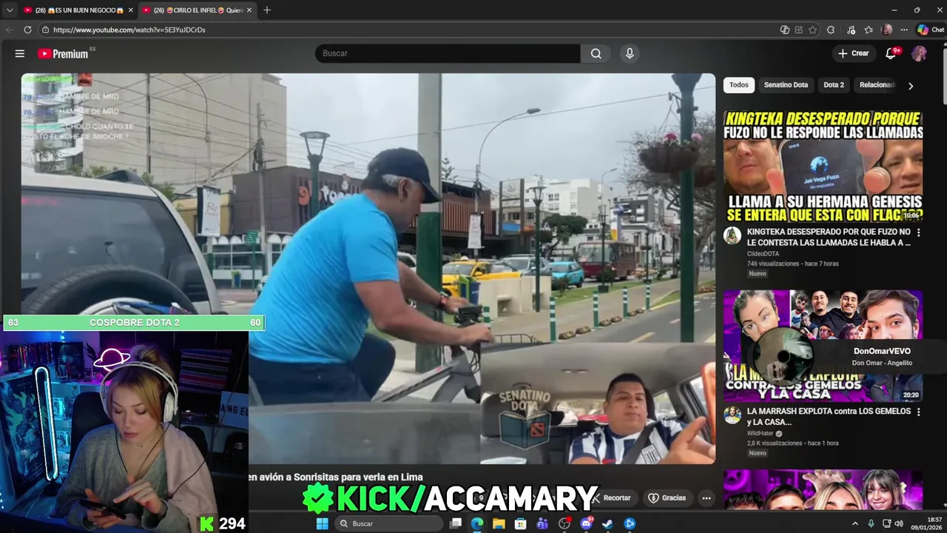Select the 'Relacionados' filter chip
This screenshot has width=947, height=533.
[x=877, y=85]
